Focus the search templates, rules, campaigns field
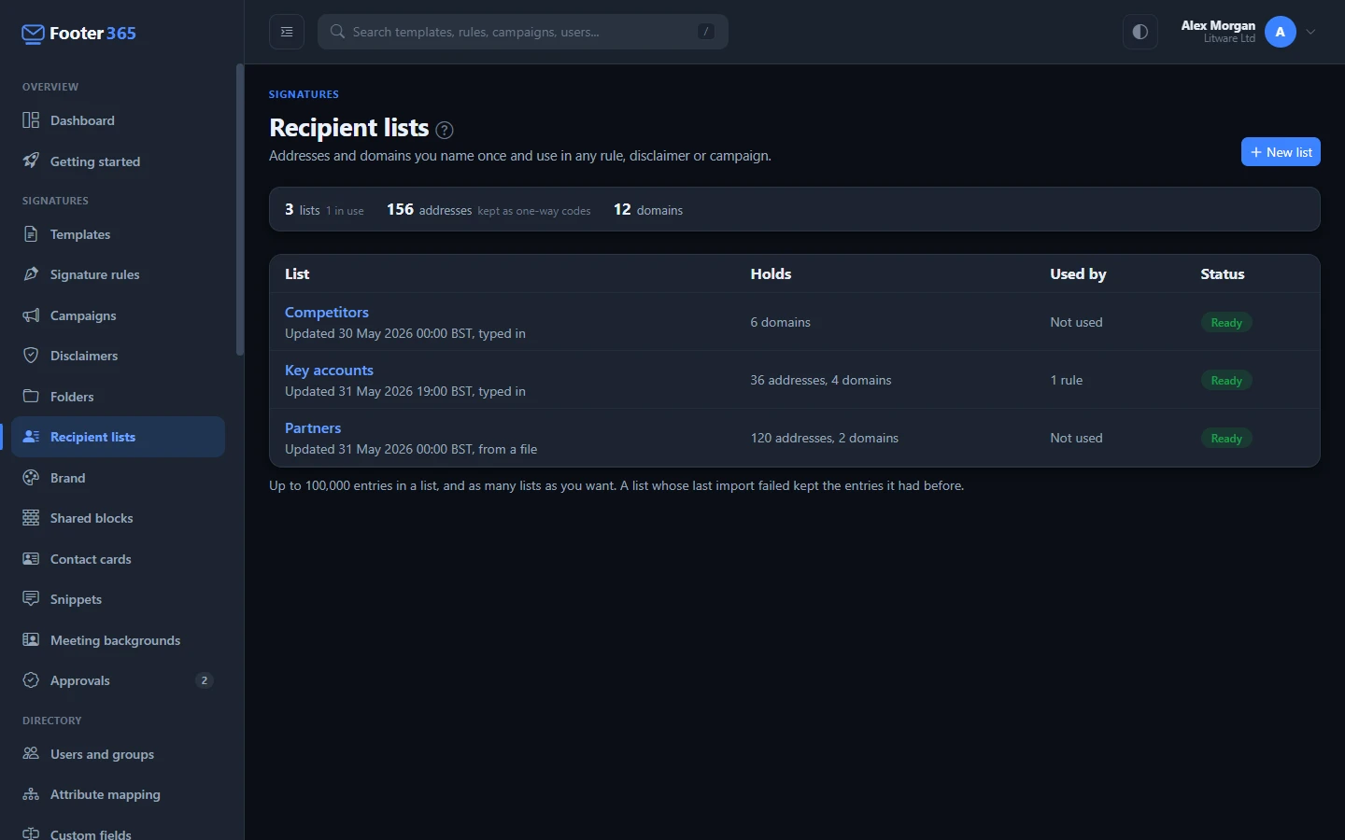The image size is (1345, 840). pyautogui.click(x=523, y=32)
